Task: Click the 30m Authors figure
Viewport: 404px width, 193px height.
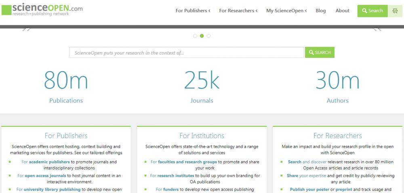Action: pos(337,80)
